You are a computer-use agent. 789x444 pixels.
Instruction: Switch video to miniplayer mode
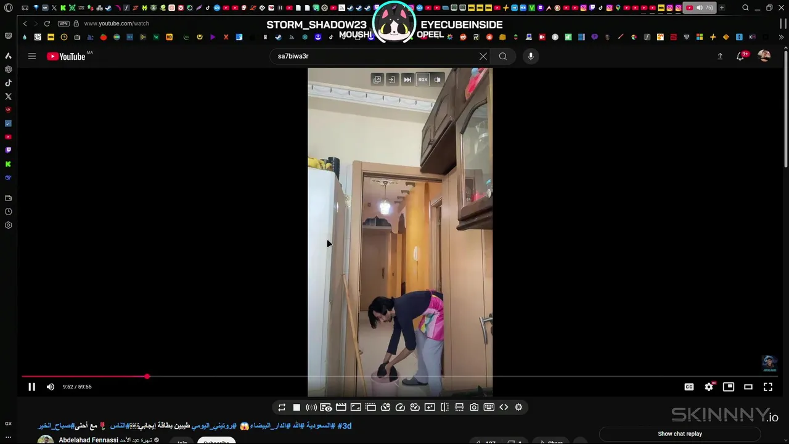click(729, 387)
